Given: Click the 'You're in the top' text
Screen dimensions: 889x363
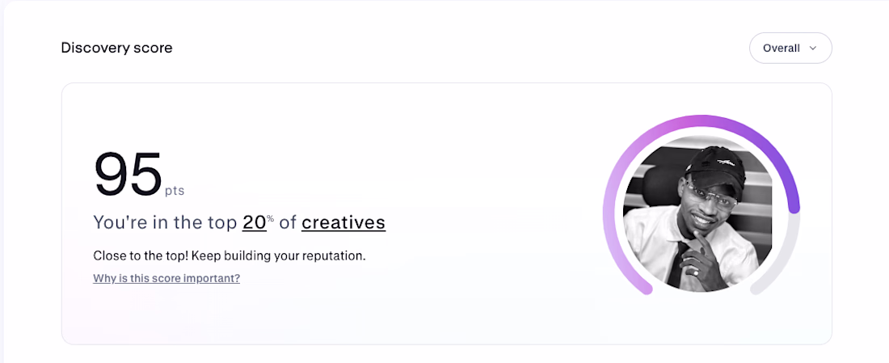Looking at the screenshot, I should coord(165,222).
